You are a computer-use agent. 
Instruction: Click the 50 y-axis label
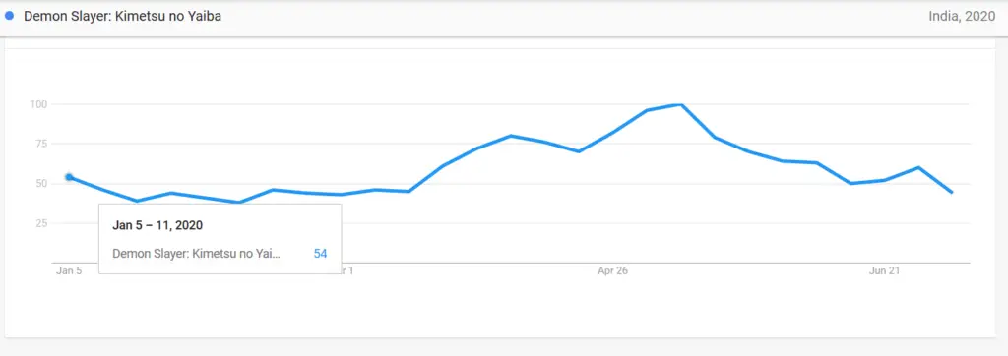(x=41, y=184)
